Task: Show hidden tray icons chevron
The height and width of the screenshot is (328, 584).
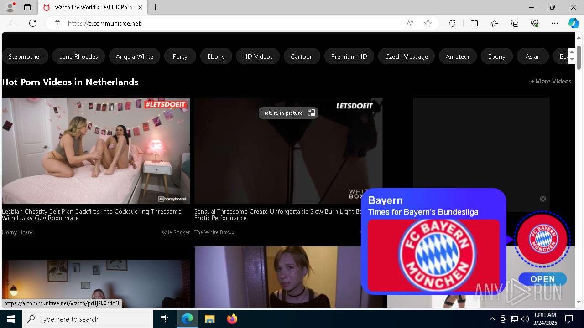Action: tap(492, 319)
